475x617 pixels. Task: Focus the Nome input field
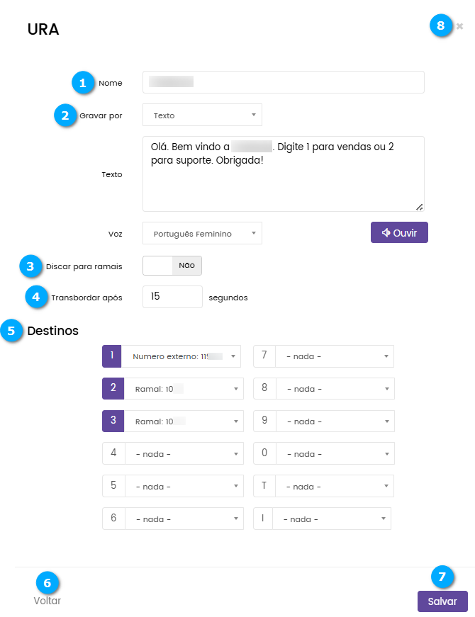283,82
